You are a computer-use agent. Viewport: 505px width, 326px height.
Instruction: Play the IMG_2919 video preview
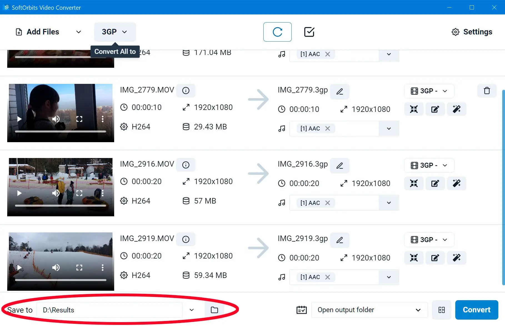[x=19, y=268]
